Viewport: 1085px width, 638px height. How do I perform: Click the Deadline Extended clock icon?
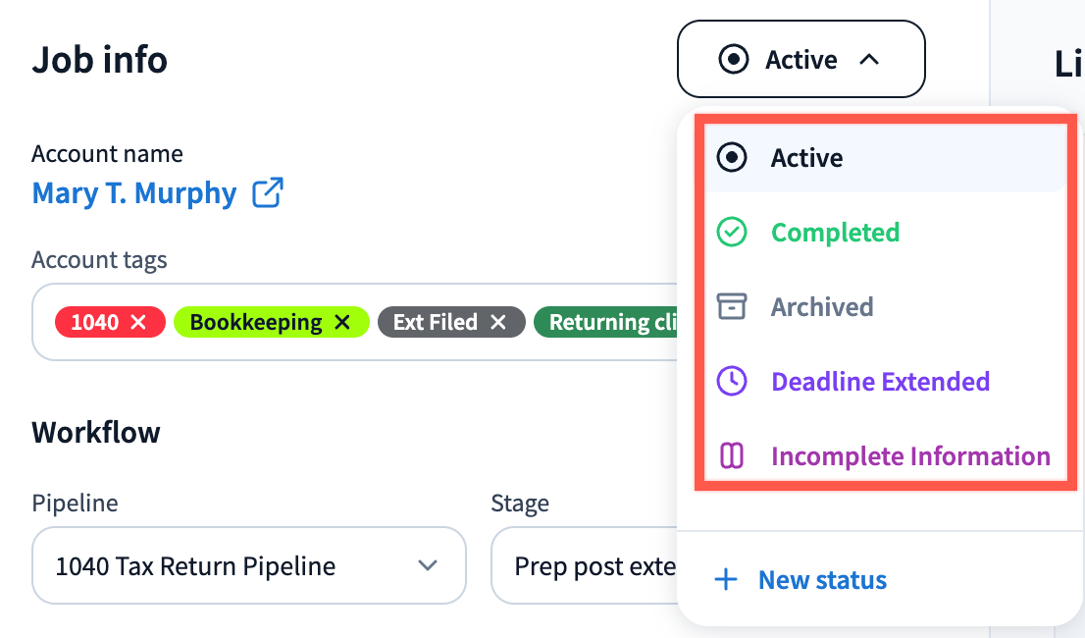coord(732,382)
